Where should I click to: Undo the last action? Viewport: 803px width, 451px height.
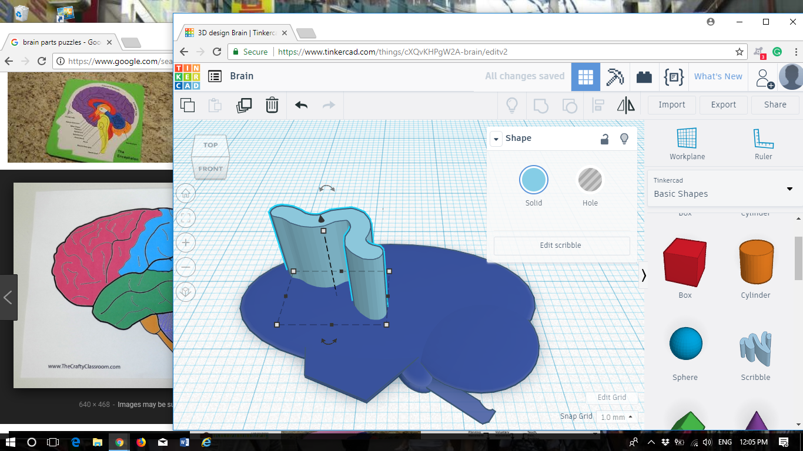[301, 105]
